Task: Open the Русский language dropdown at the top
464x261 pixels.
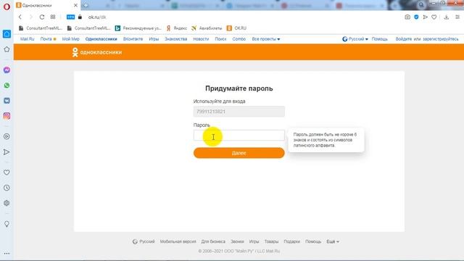Action: 355,39
